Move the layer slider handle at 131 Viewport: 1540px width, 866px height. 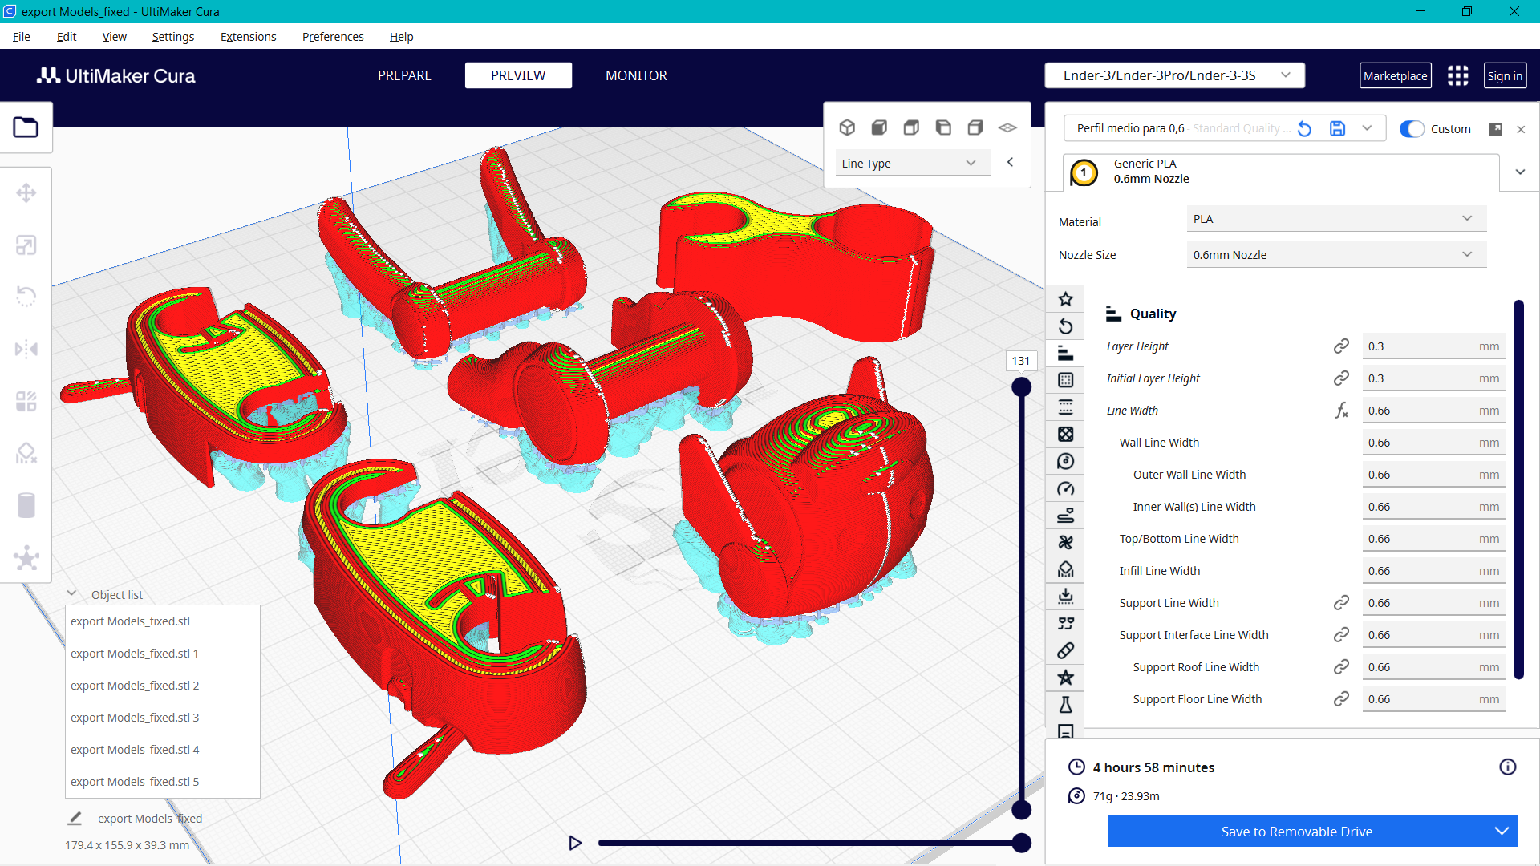pos(1021,386)
